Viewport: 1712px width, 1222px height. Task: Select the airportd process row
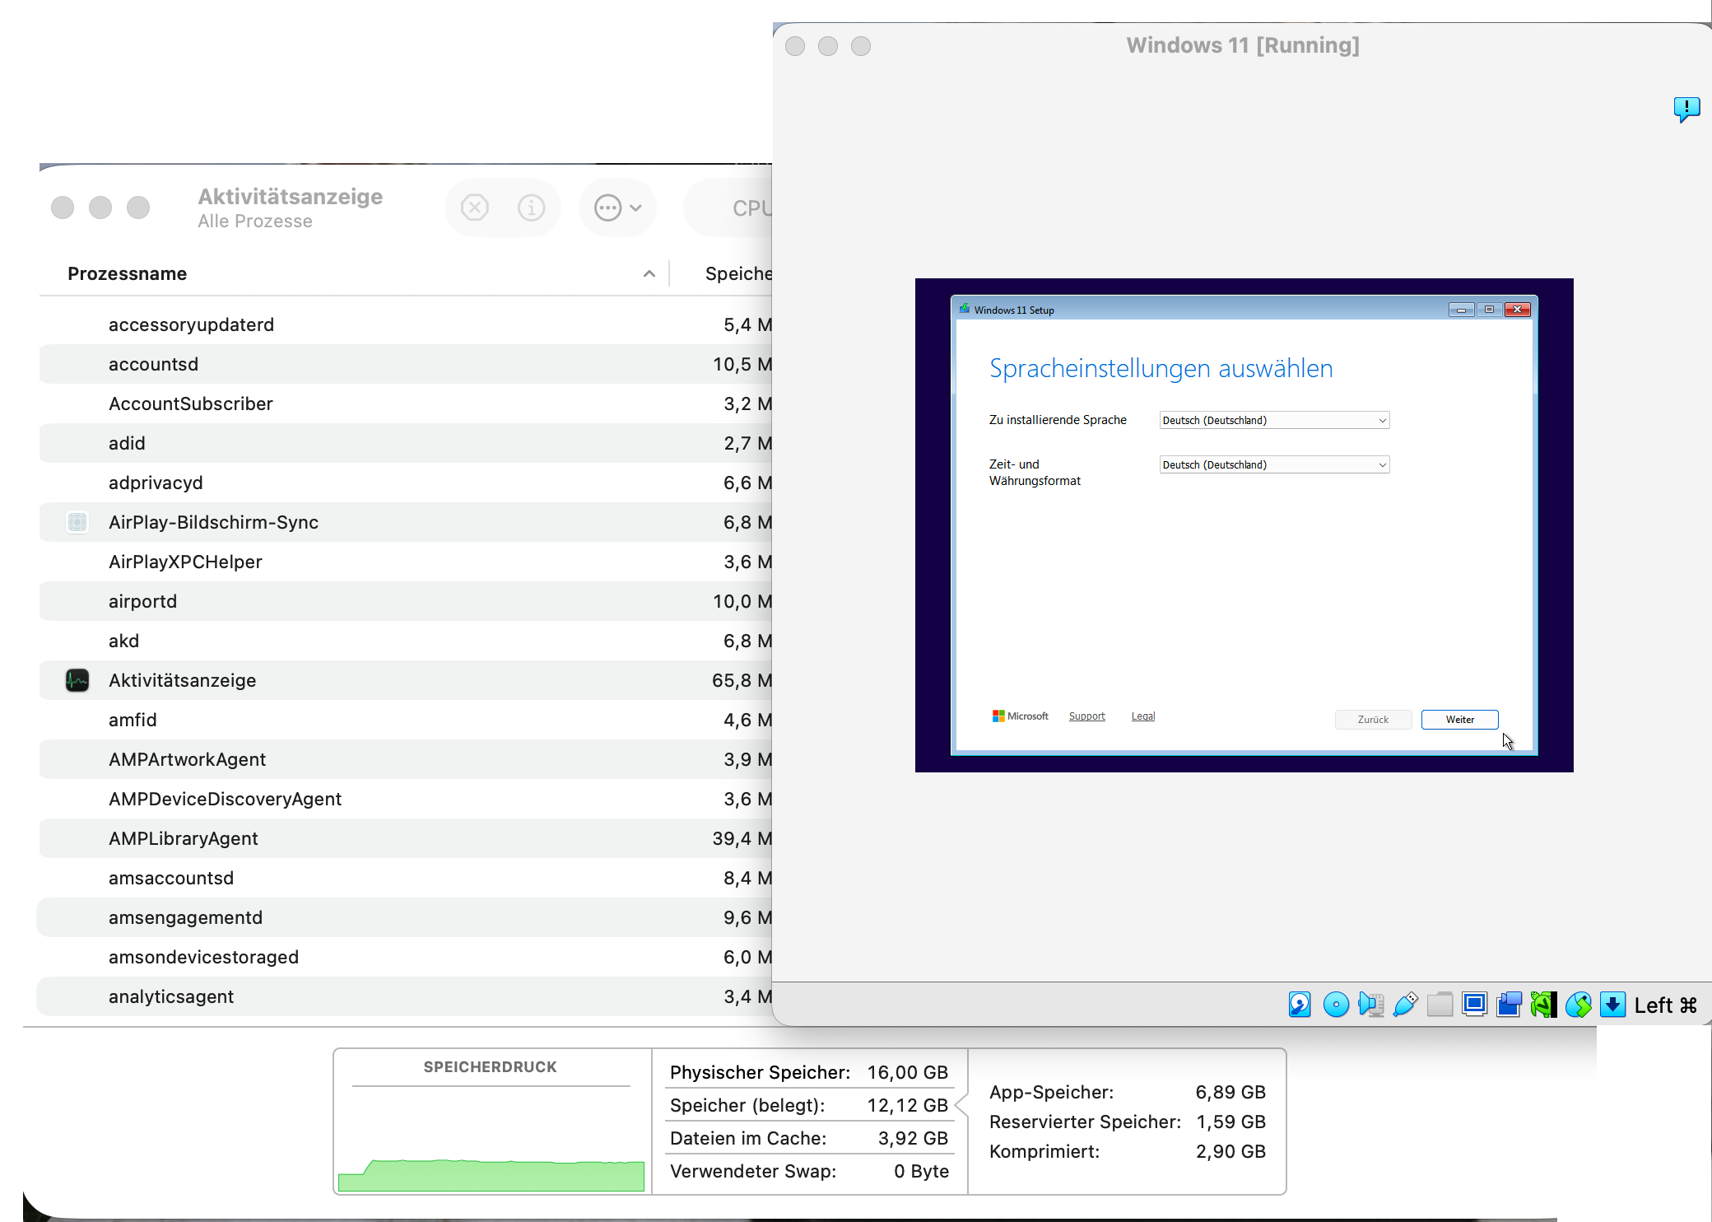click(x=406, y=601)
